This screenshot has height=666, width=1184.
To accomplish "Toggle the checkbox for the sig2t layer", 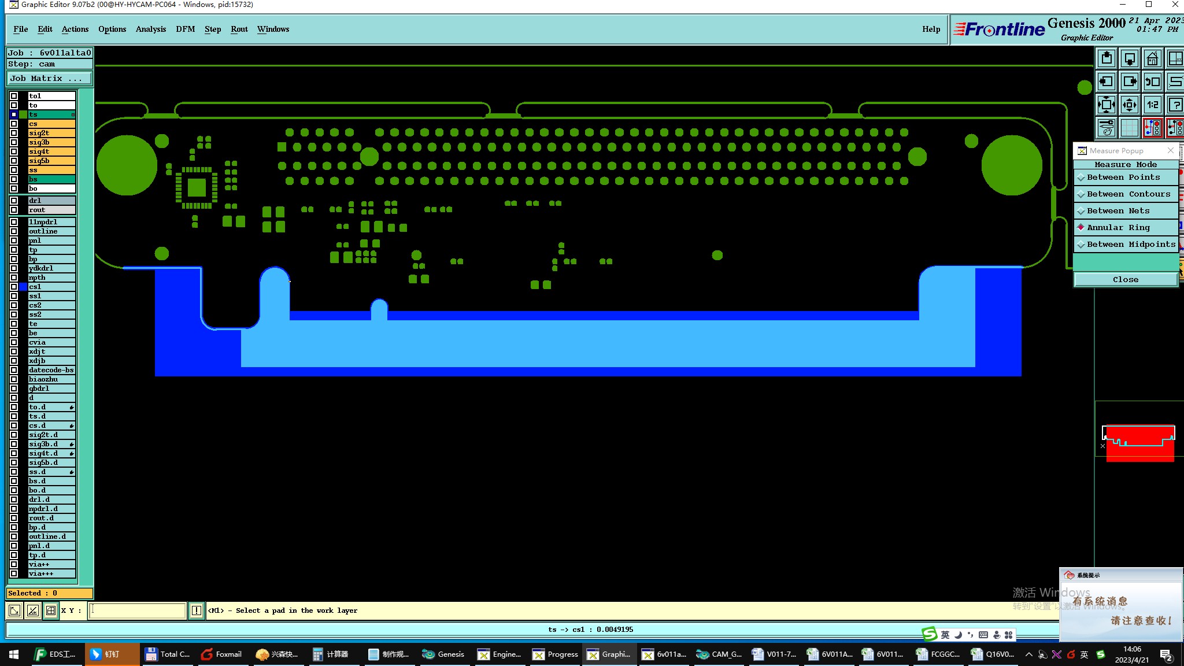I will [x=14, y=133].
